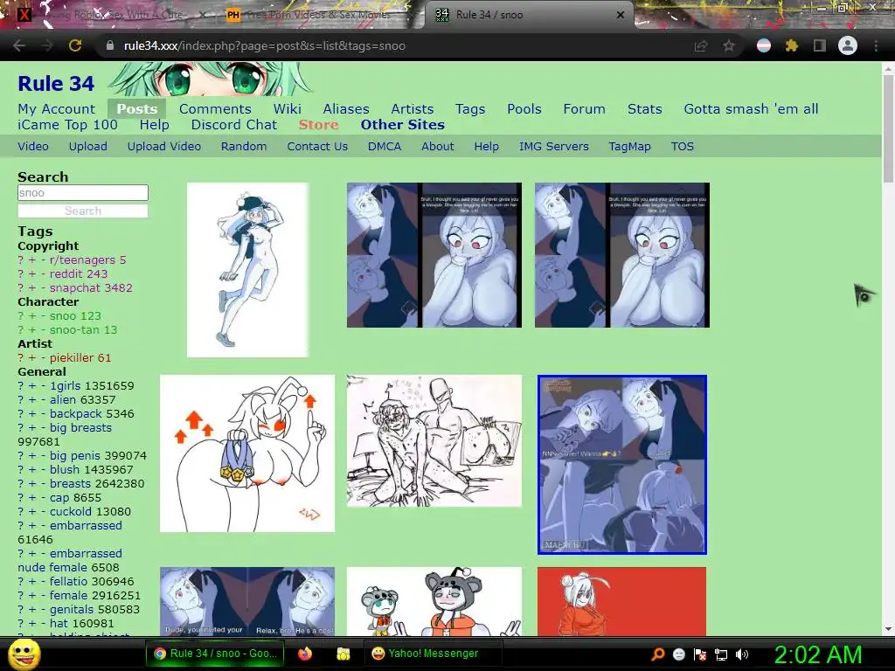Open the Yahoo! Messenger taskbar item
This screenshot has height=671, width=895.
[433, 654]
